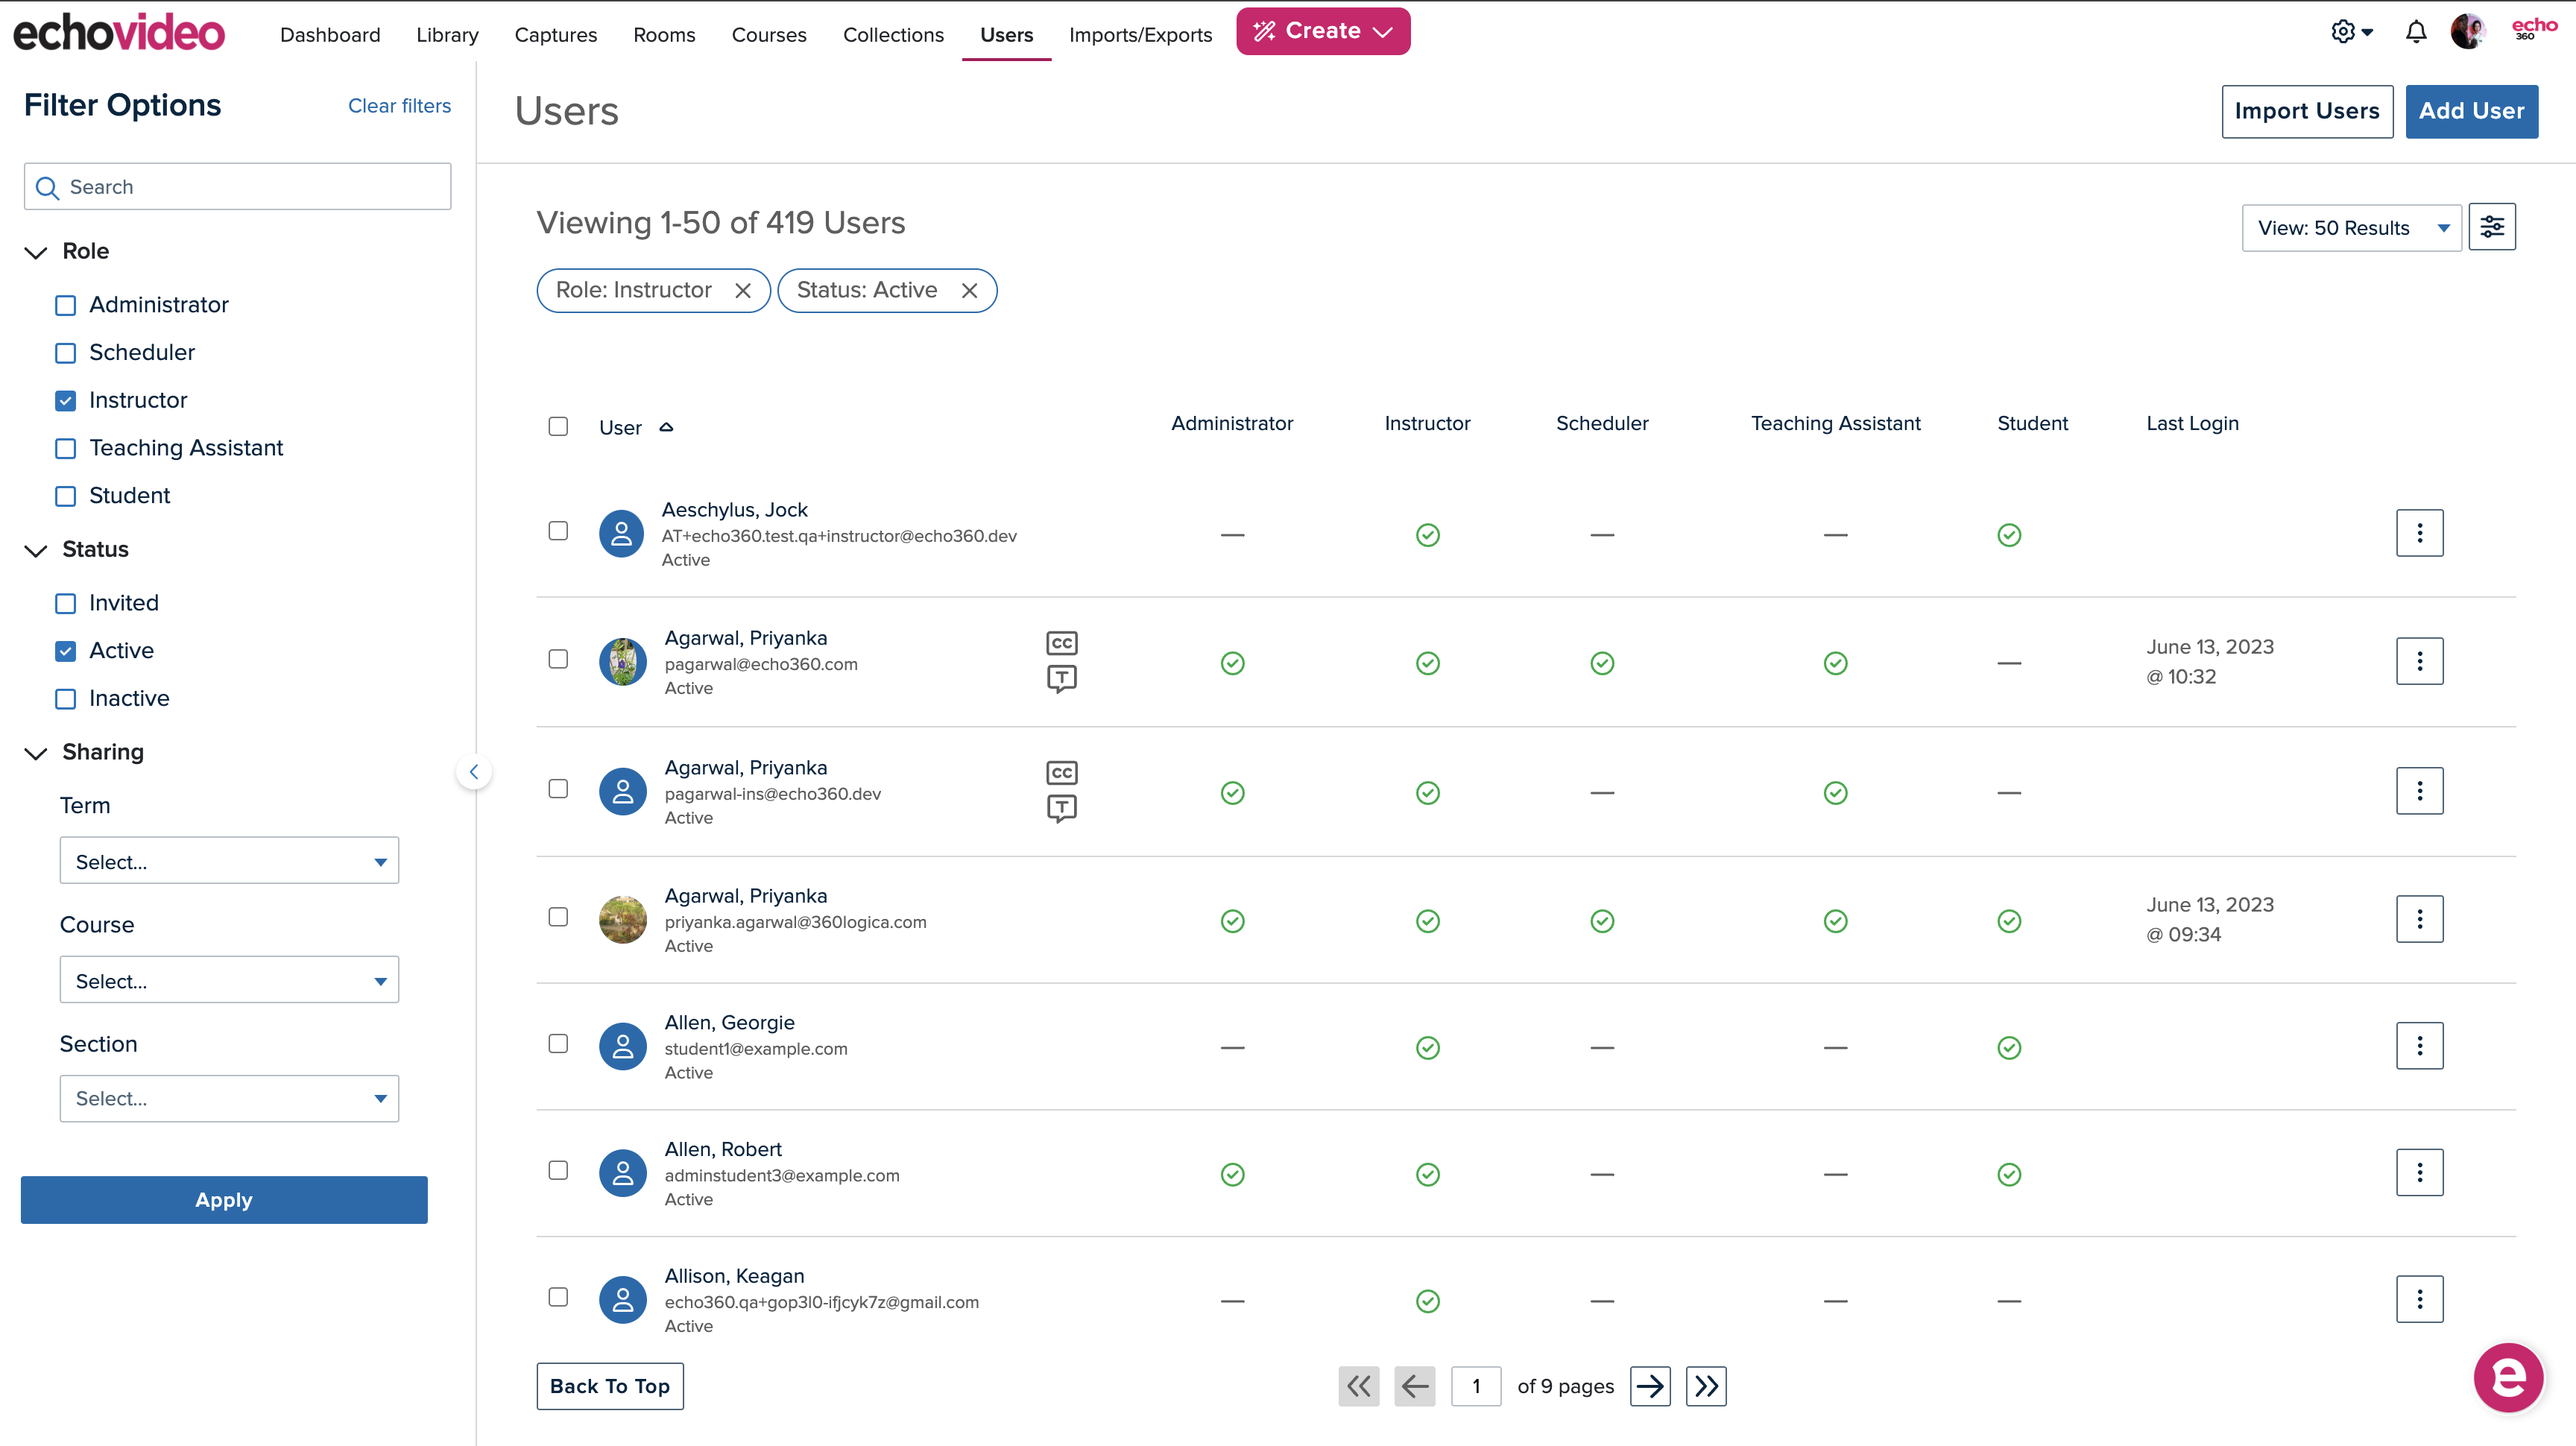The image size is (2576, 1446).
Task: Uncheck the Active status filter
Action: (65, 651)
